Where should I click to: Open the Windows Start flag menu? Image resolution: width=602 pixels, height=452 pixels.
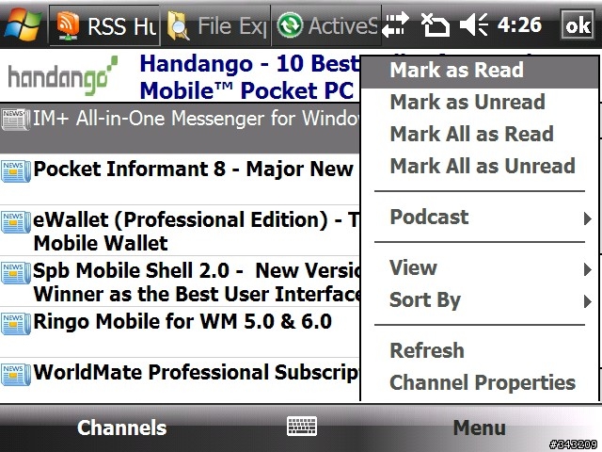coord(23,25)
